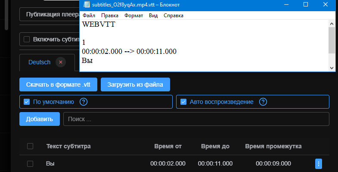Select the Deutsch language tab
This screenshot has width=338, height=172.
[39, 62]
